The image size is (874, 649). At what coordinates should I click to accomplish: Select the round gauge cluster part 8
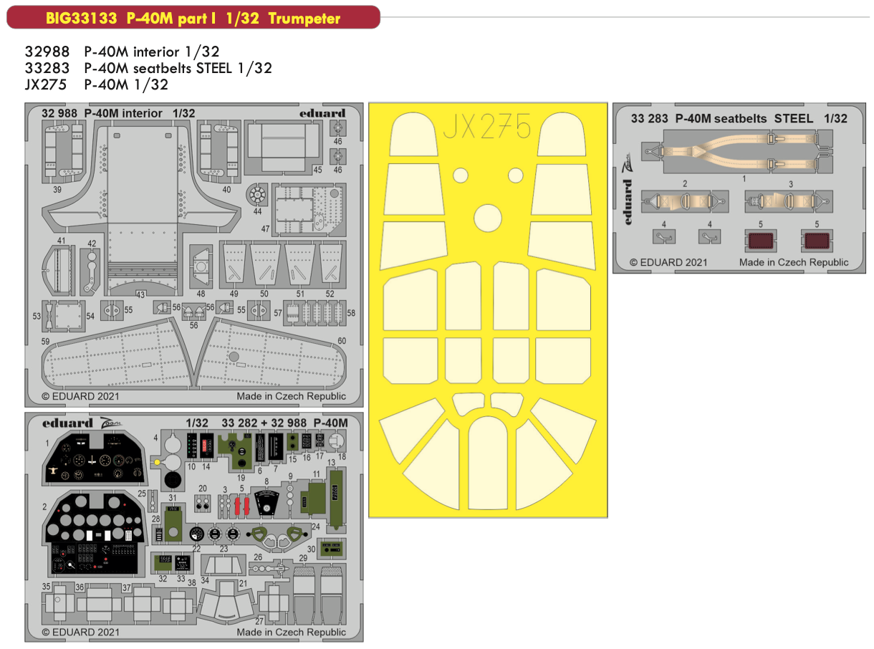tap(267, 504)
